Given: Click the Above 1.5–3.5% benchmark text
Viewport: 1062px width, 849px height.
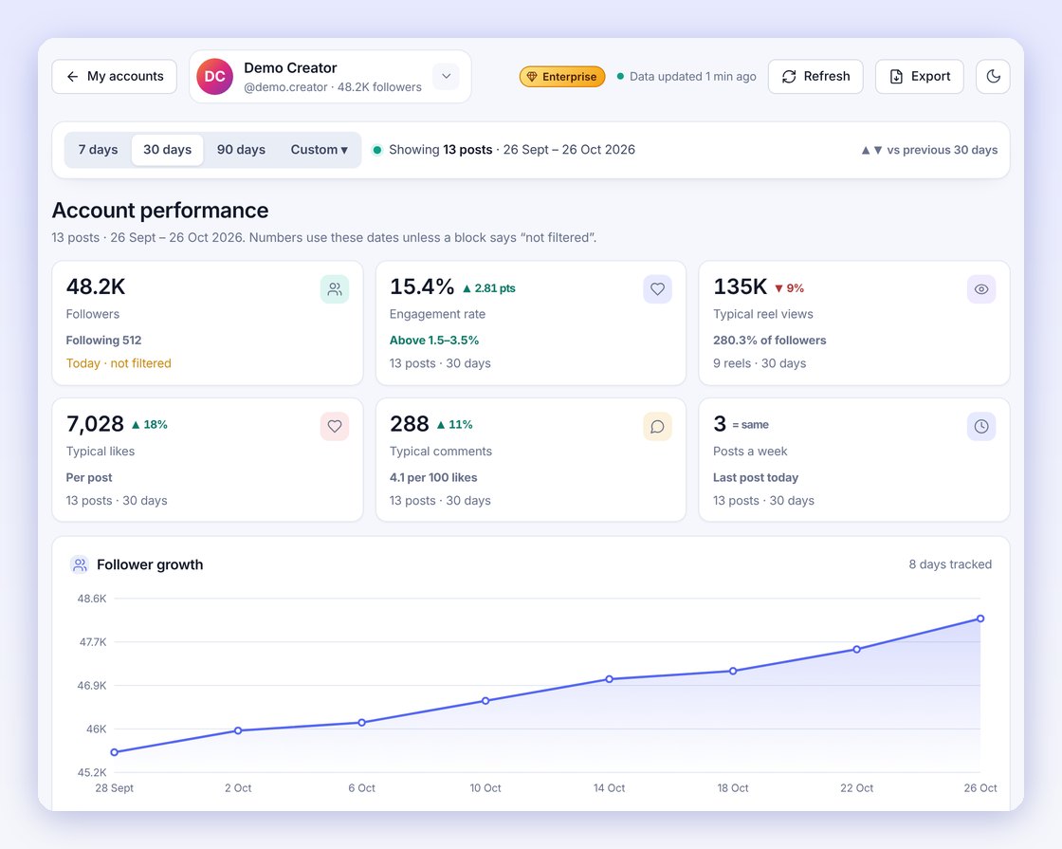Looking at the screenshot, I should (x=434, y=341).
